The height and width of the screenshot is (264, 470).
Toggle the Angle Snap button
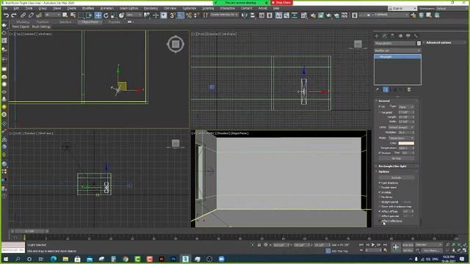[x=181, y=15]
